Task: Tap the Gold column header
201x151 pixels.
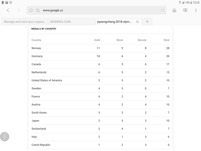Action: (x=97, y=40)
